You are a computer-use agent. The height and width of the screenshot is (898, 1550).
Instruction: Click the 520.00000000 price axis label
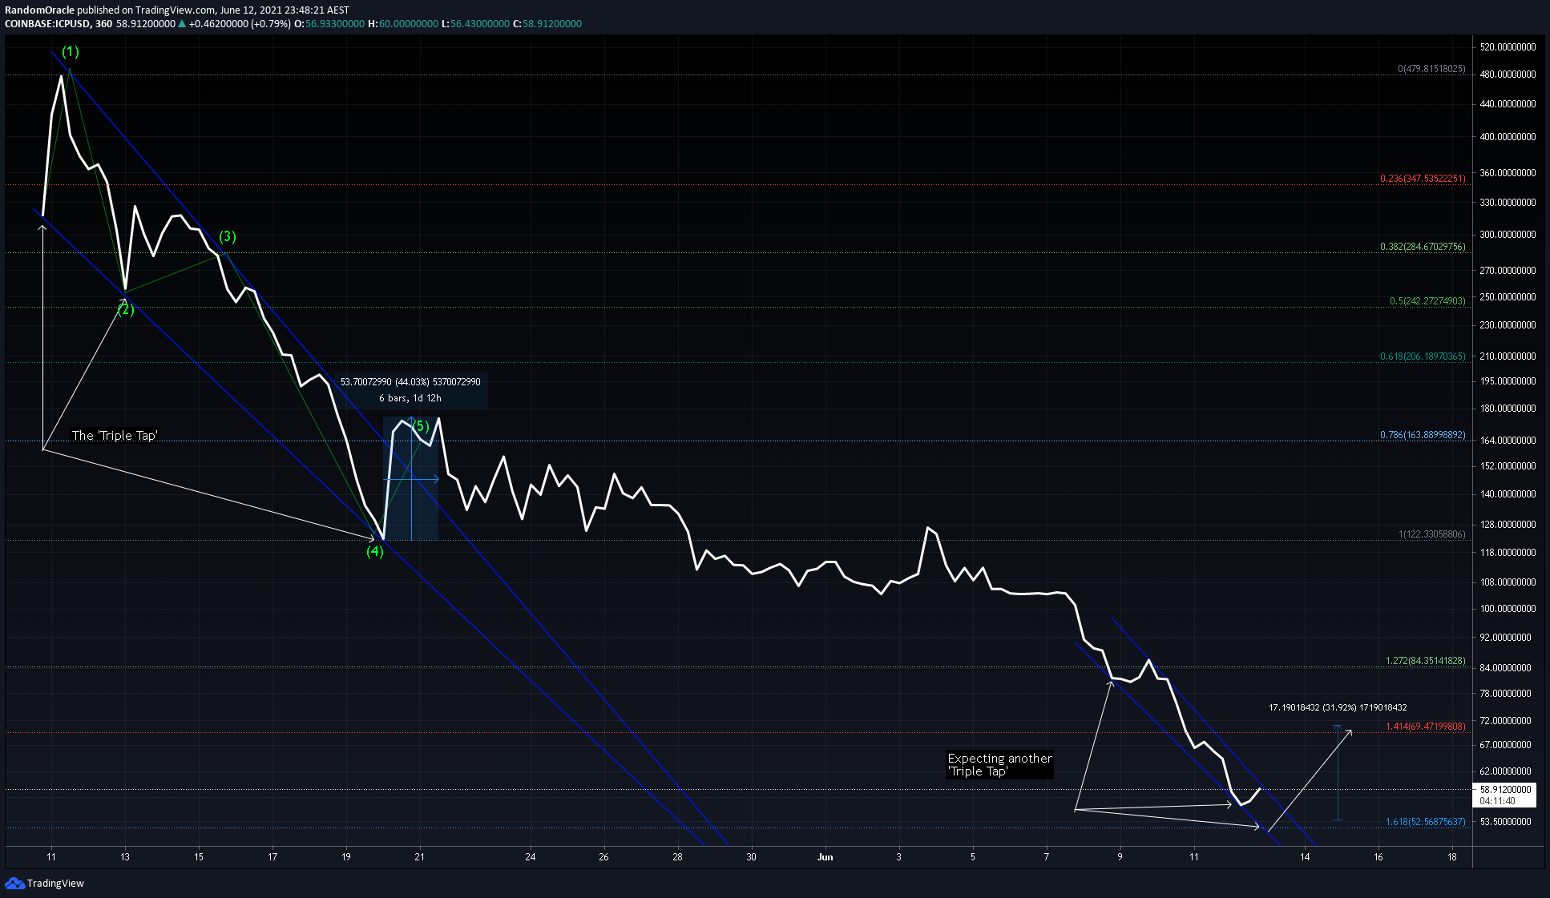point(1508,47)
